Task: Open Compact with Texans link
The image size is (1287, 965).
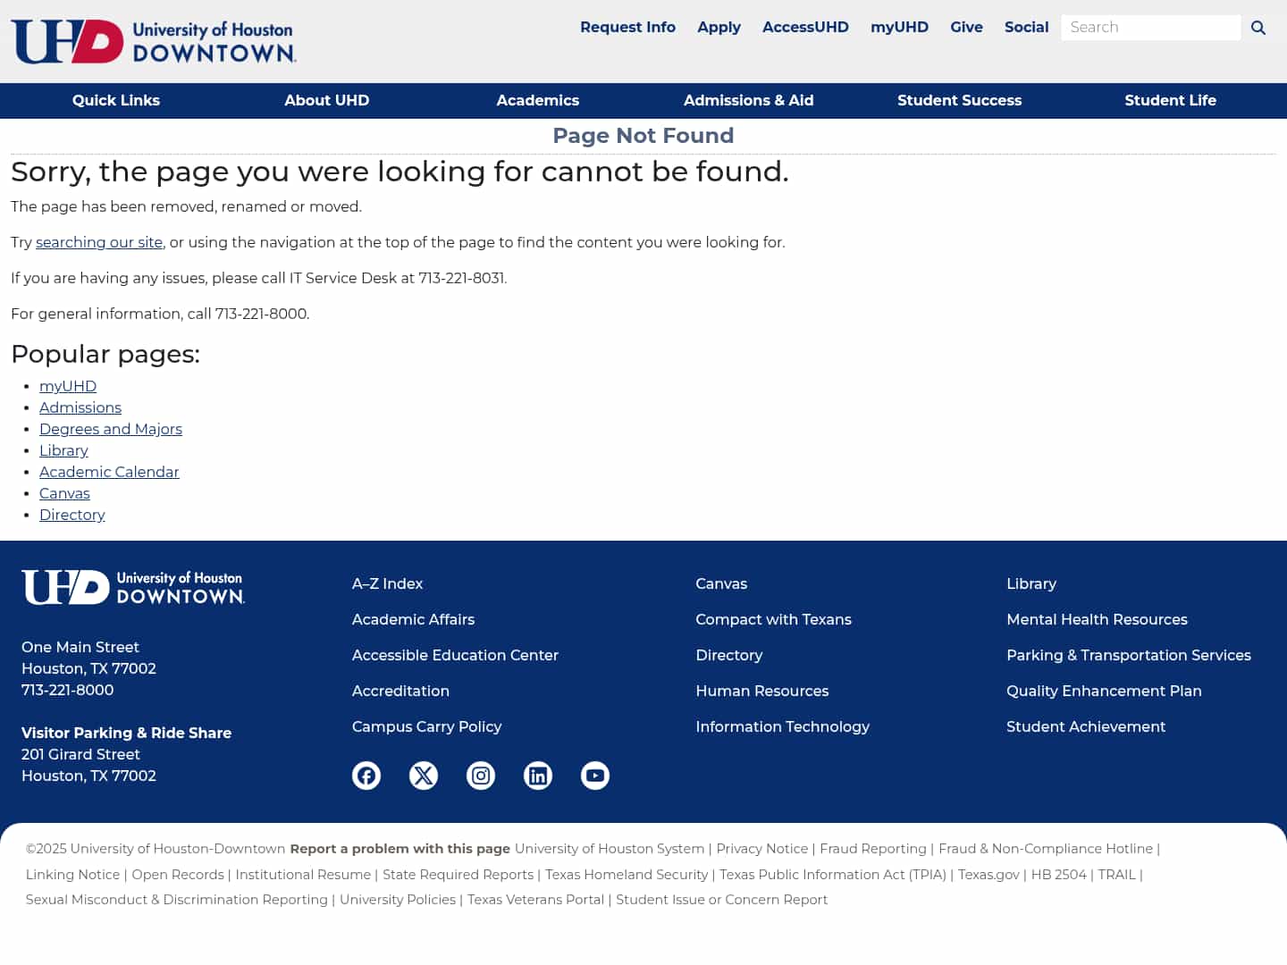Action: [x=773, y=619]
